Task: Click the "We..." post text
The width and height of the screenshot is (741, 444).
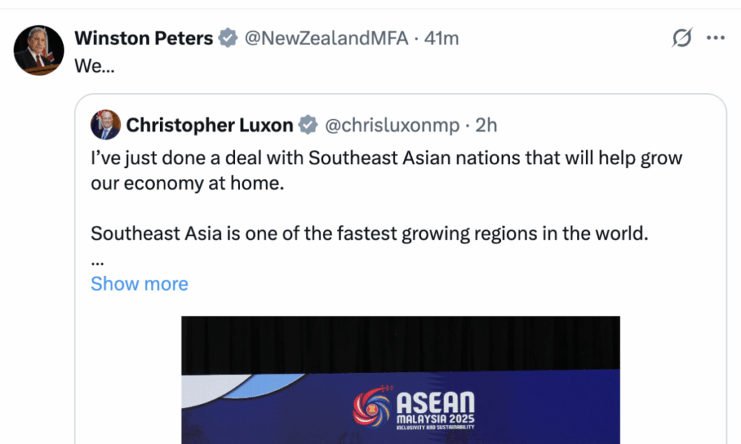Action: (x=90, y=65)
